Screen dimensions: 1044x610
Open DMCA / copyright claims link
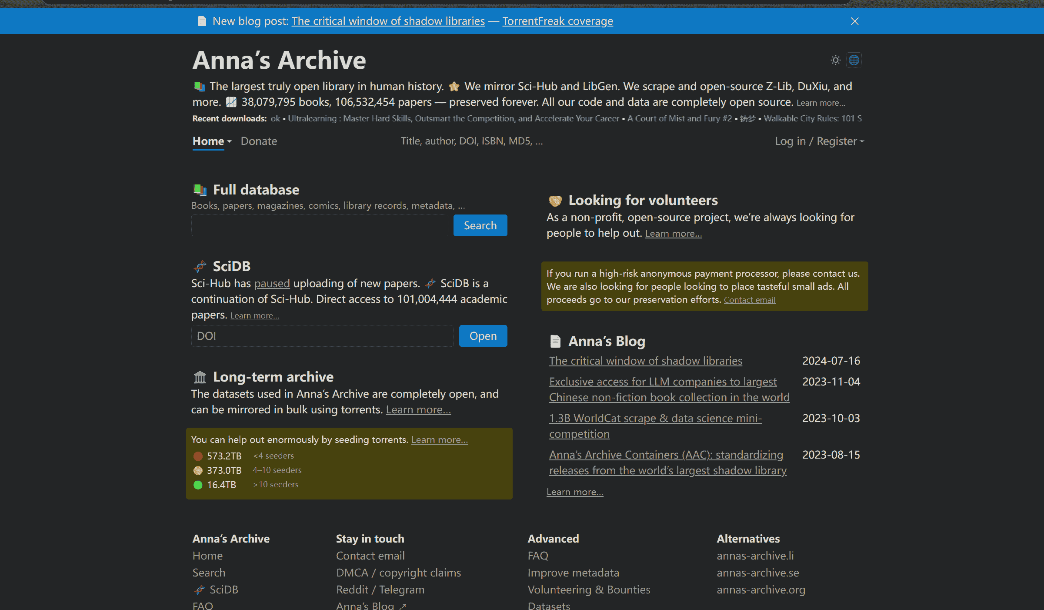pos(398,573)
